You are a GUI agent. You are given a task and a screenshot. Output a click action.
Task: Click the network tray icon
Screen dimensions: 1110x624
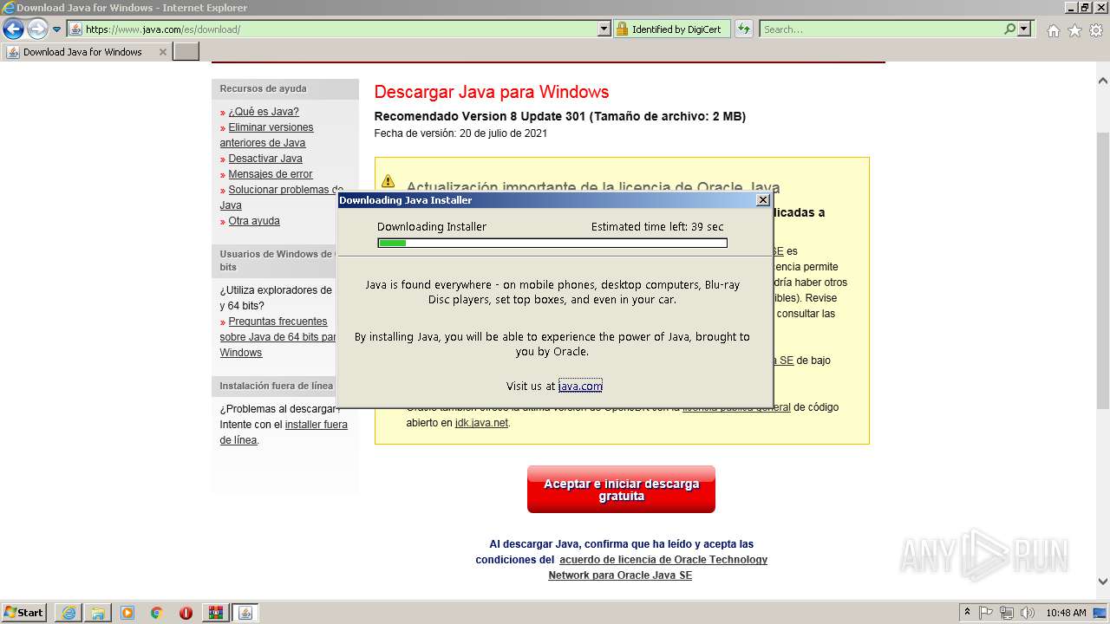[1007, 613]
